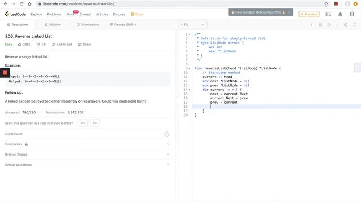Screen dimensions: 361x203
Task: Answer No to seen in real interview
Action: click(95, 123)
